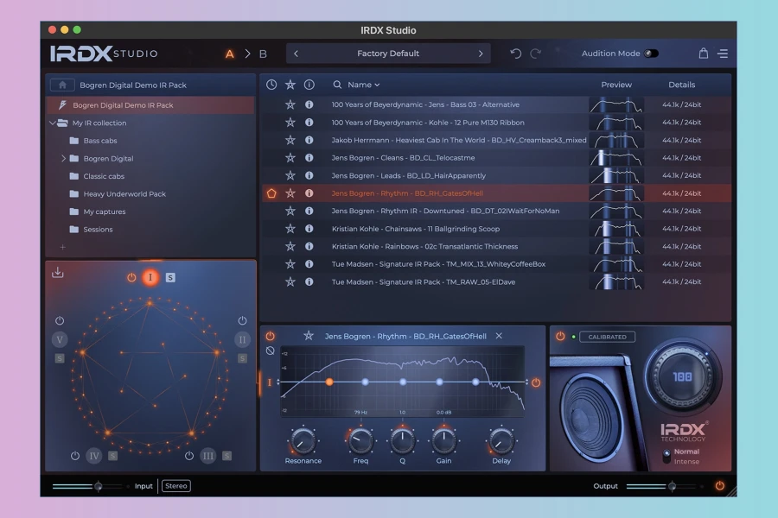Show info for Chainsaws Ballgrinding Scoop
The height and width of the screenshot is (518, 778).
[x=309, y=229]
